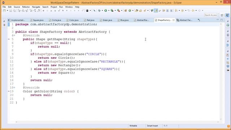Image resolution: width=231 pixels, height=130 pixels.
Task: Click the Open Task folder icon
Action: pos(140,10)
